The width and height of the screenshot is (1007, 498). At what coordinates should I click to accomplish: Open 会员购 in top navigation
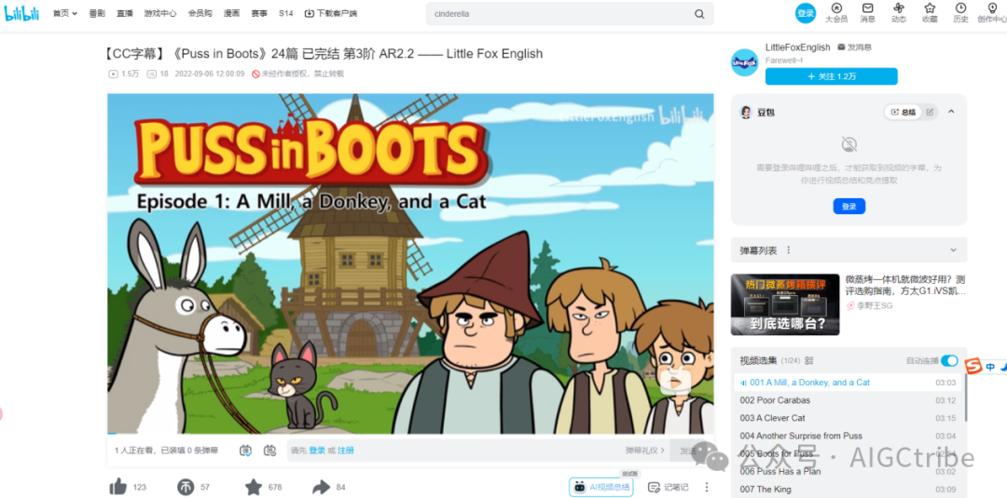point(200,13)
